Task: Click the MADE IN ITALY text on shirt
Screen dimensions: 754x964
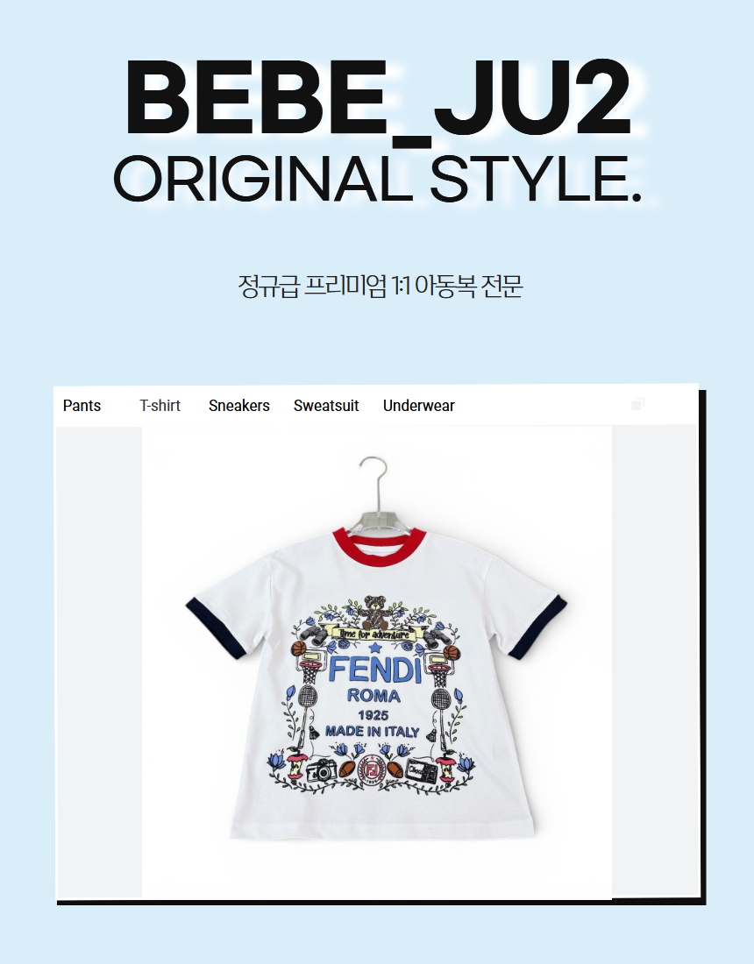Action: tap(372, 732)
